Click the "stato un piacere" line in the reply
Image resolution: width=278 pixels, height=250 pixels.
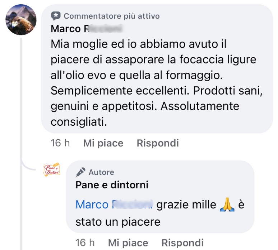pyautogui.click(x=118, y=222)
